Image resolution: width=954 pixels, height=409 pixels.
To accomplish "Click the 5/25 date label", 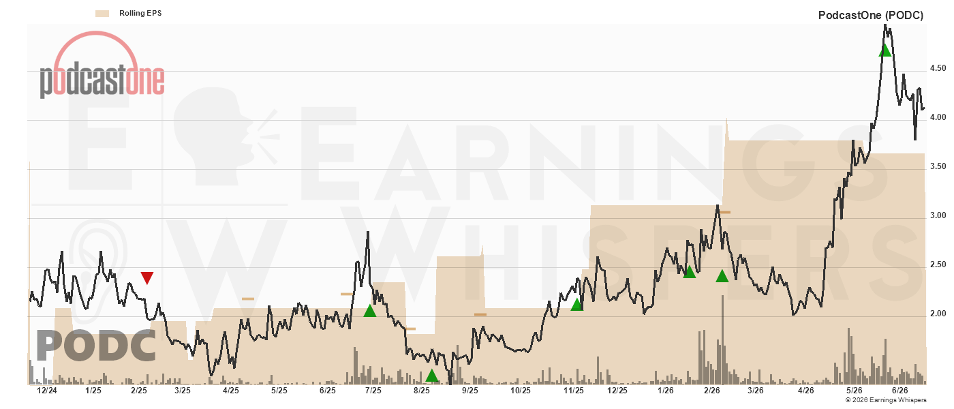I will click(279, 391).
